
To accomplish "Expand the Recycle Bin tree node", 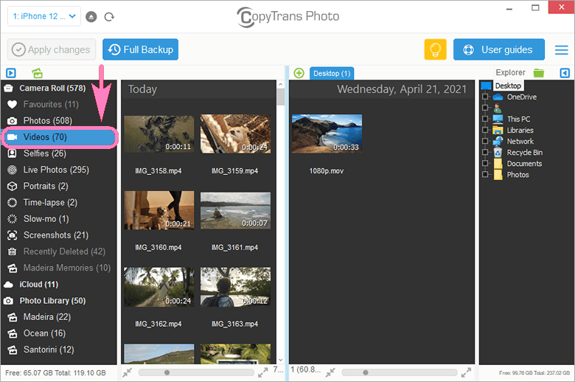I will click(x=485, y=152).
